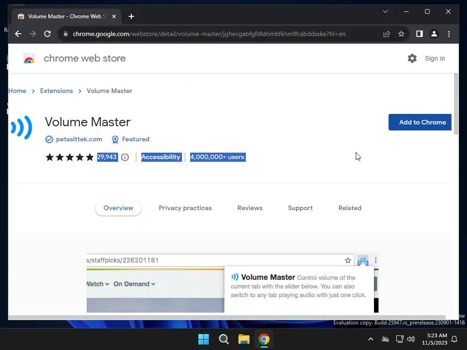Open the Windows Start menu
This screenshot has height=350, width=467.
click(x=204, y=339)
